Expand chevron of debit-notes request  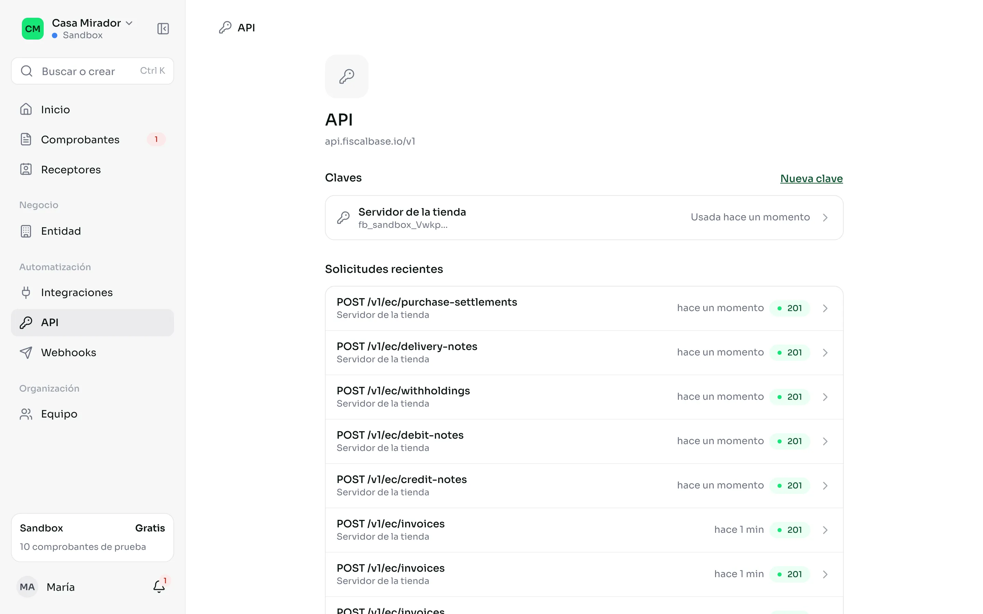pyautogui.click(x=825, y=441)
